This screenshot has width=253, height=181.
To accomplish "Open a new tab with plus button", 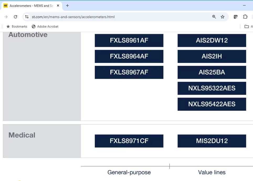I will [67, 6].
